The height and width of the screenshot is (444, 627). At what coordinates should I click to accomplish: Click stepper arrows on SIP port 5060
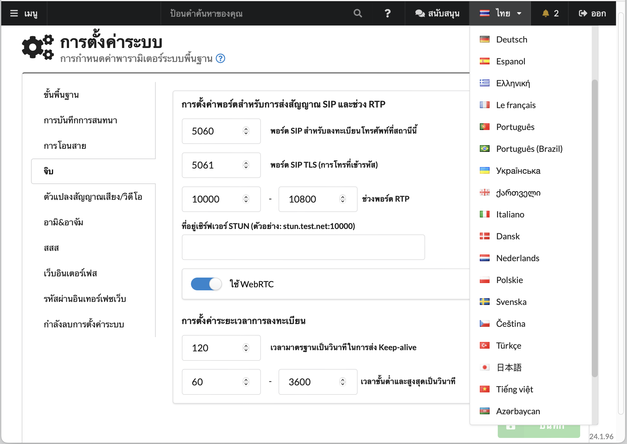pyautogui.click(x=246, y=131)
